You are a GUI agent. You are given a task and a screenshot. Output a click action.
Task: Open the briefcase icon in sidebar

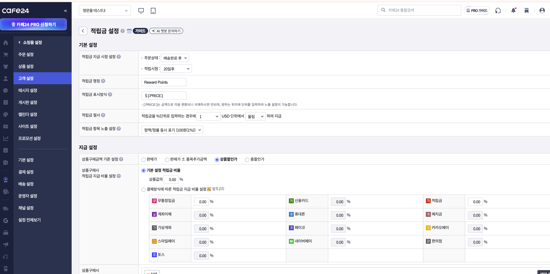pos(6,233)
